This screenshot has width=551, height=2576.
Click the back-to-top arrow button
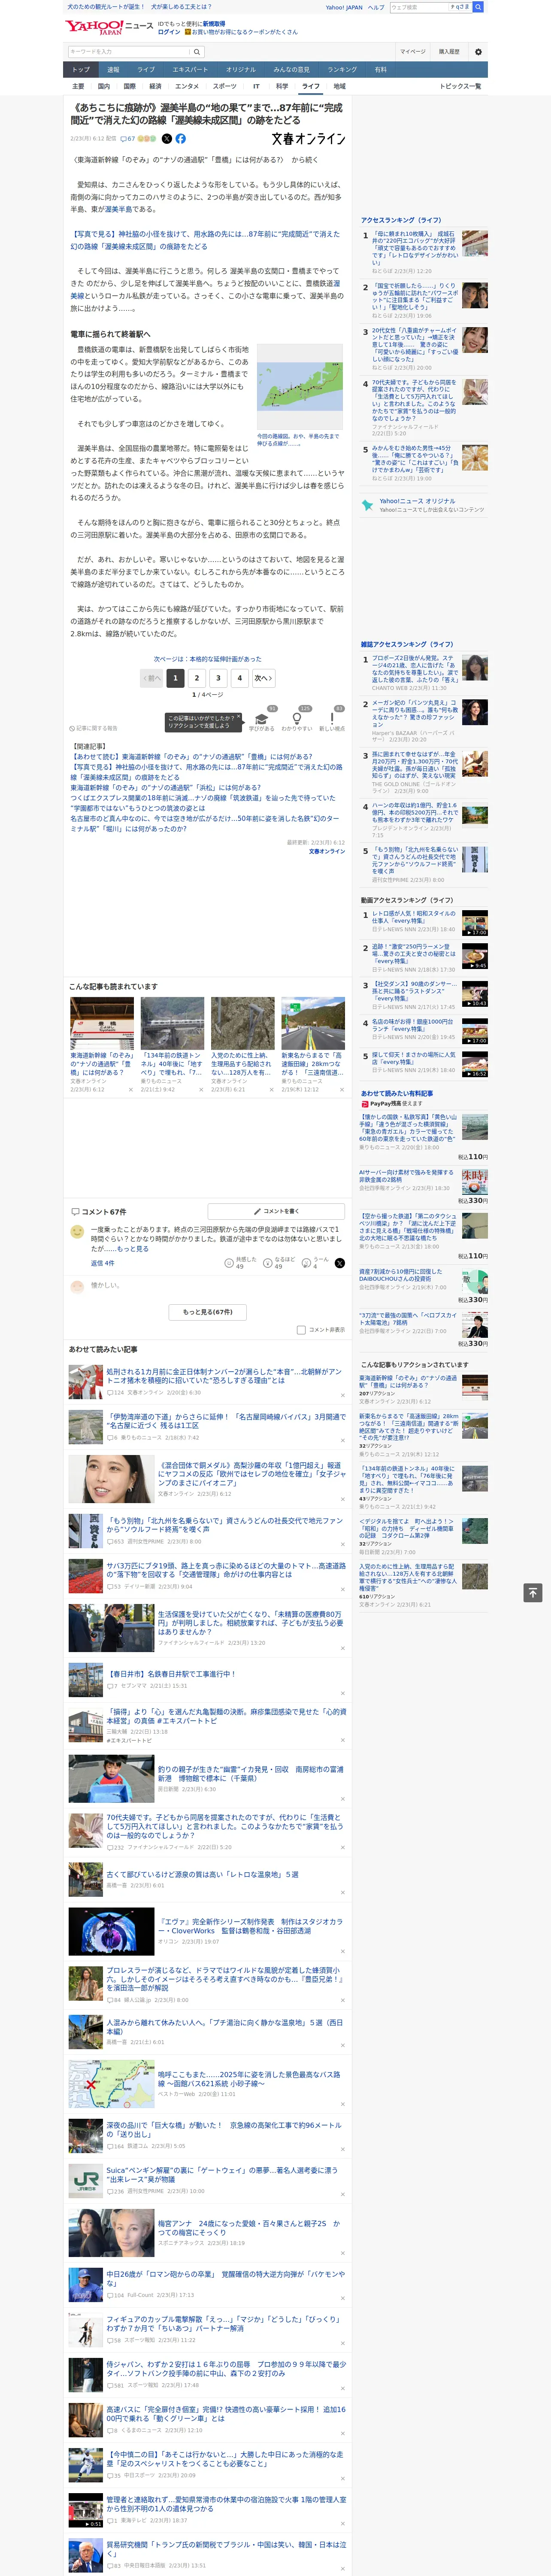coord(533,1593)
